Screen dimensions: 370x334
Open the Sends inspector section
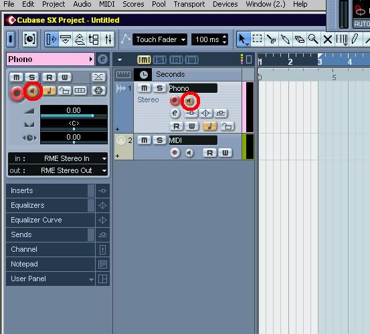(50, 234)
